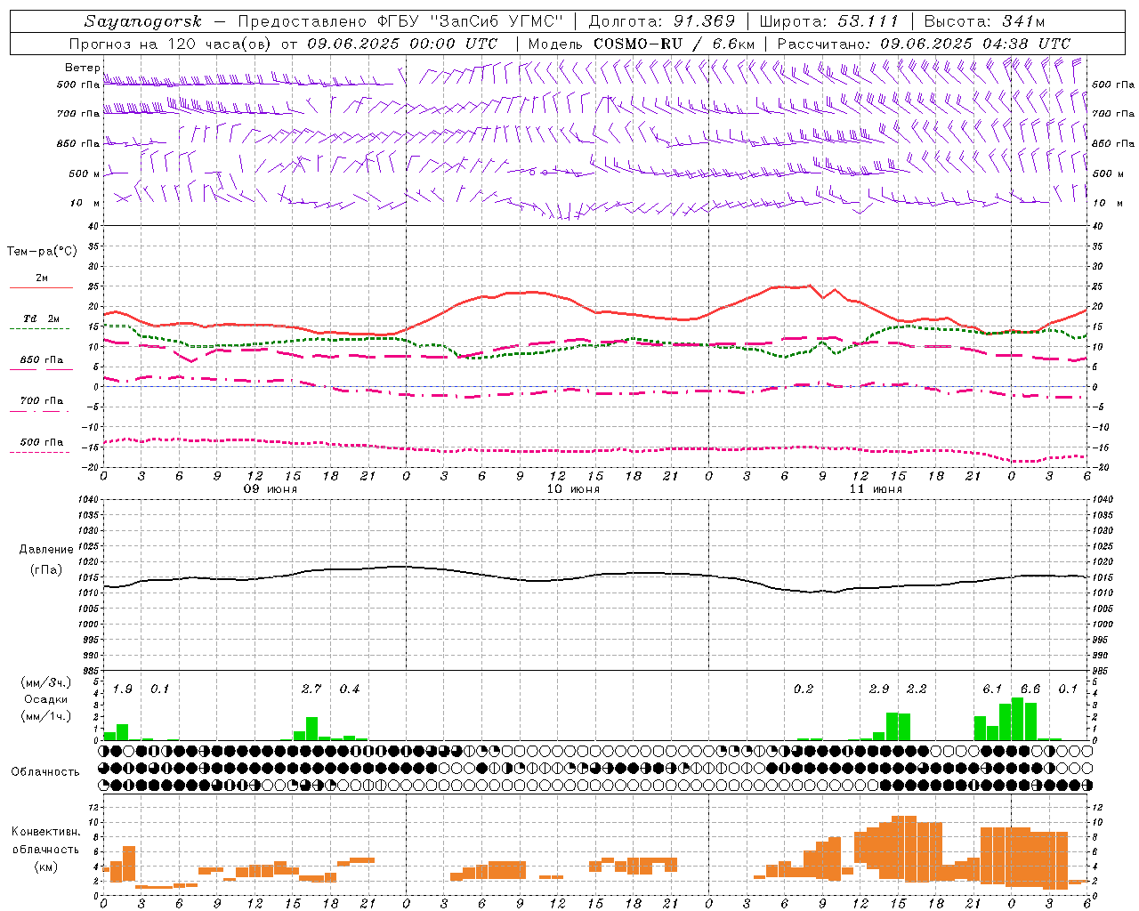The height and width of the screenshot is (911, 1139).
Task: Click the Прогноз на 120 часа(ов) text
Action: click(171, 44)
